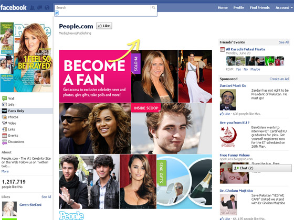Click thumbs-up icon under Dr. Gholam Mujtaba ad

coord(222,218)
